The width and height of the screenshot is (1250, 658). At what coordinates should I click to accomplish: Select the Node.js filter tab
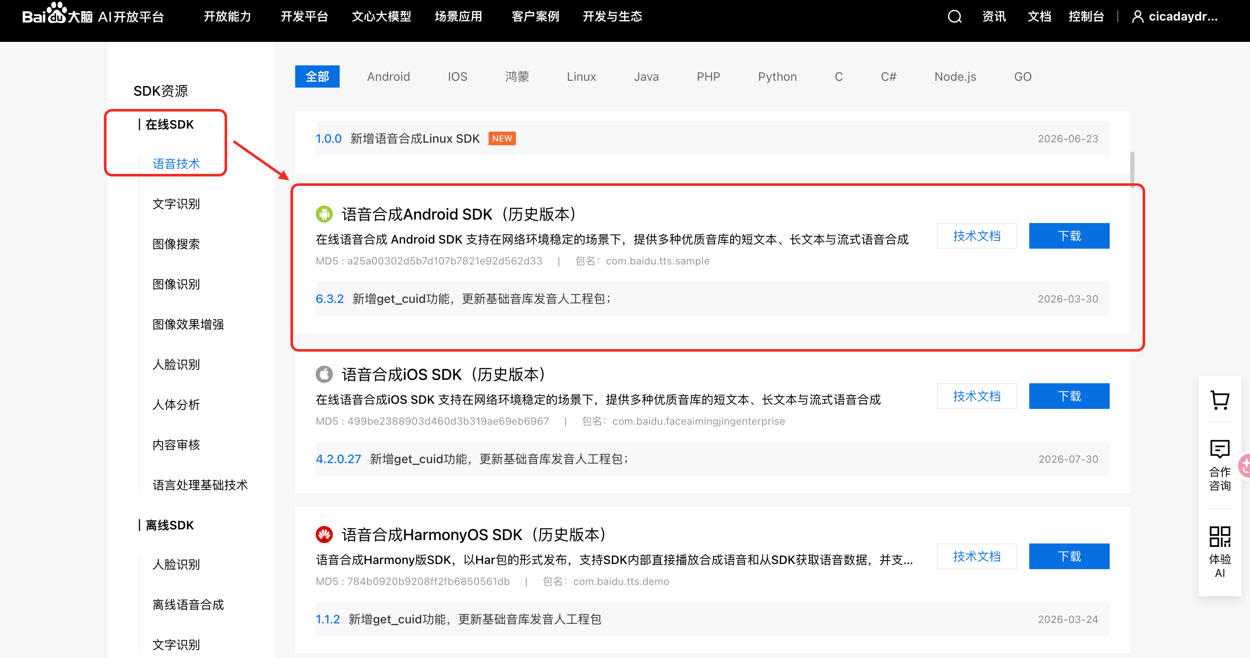point(955,76)
